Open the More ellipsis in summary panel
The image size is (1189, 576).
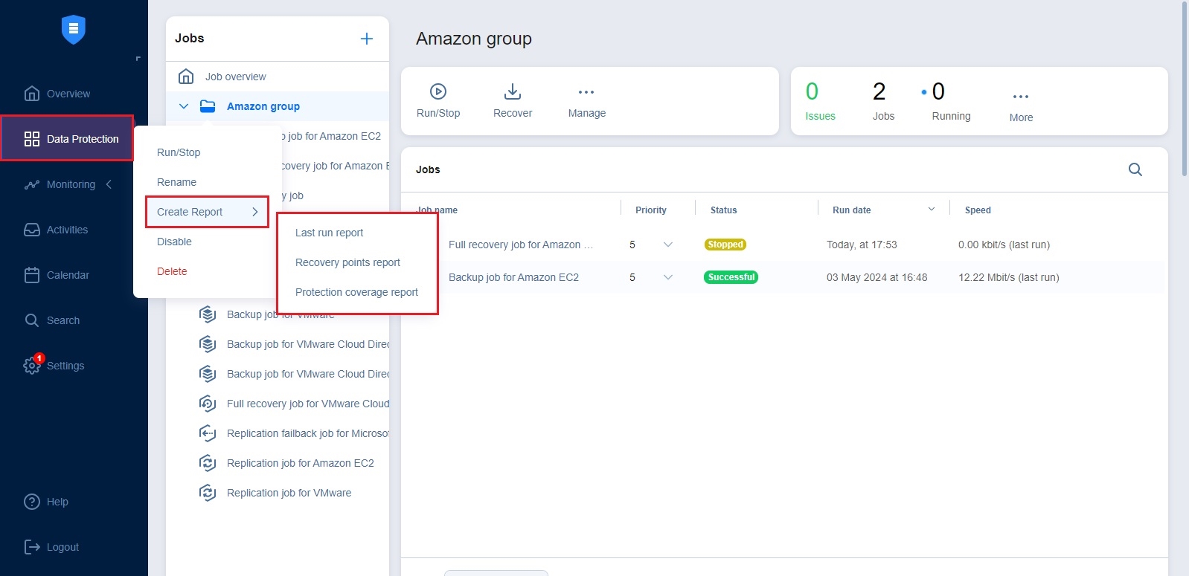click(1020, 97)
